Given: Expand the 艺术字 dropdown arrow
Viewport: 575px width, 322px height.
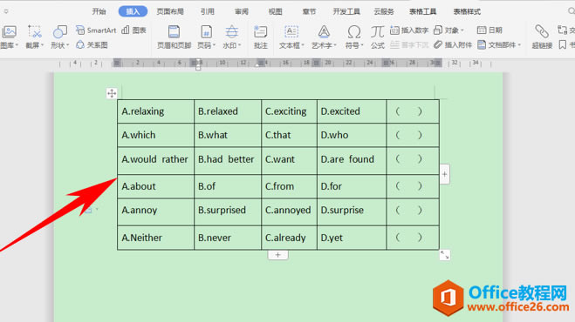Looking at the screenshot, I should tap(335, 45).
